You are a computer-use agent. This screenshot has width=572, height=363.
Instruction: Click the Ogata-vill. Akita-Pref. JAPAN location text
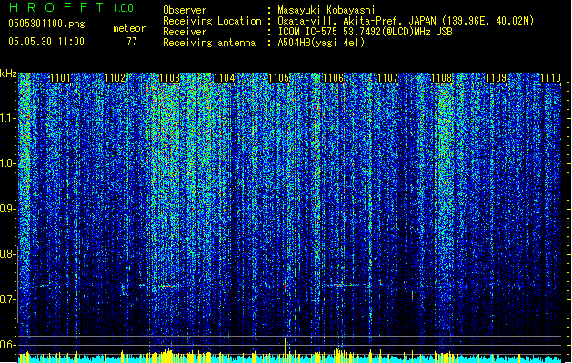click(x=406, y=21)
